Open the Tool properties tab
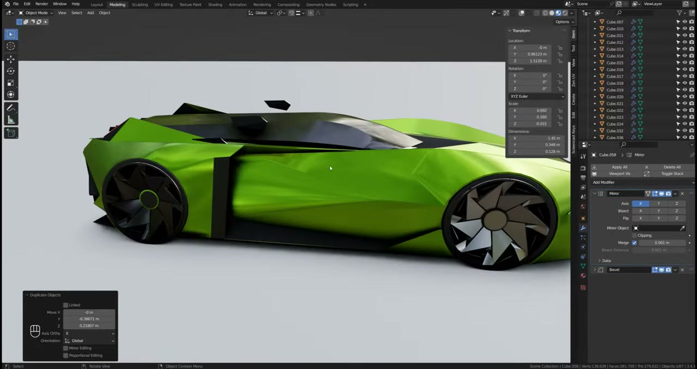Image resolution: width=697 pixels, height=369 pixels. [583, 157]
